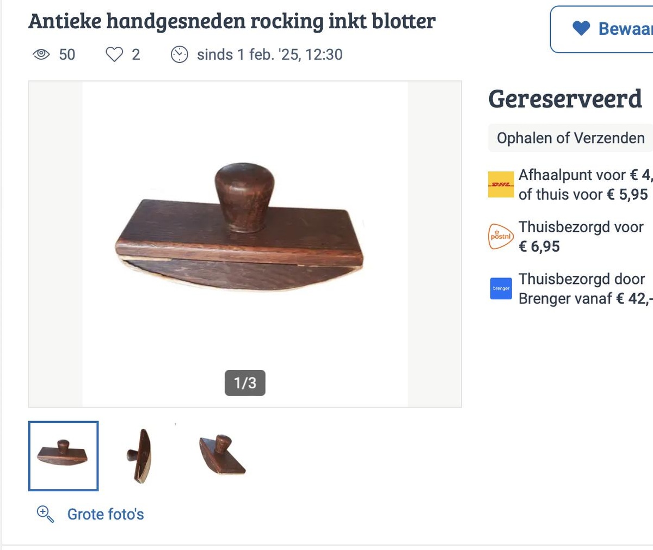Viewport: 653px width, 550px height.
Task: Select PostNL Thuisbezorgd voor € 6,95 option
Action: pyautogui.click(x=581, y=237)
